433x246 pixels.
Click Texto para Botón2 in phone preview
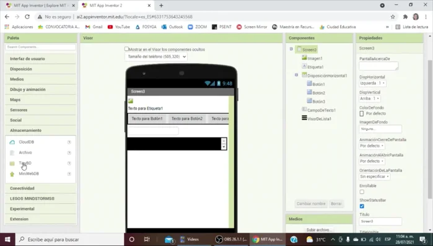(187, 119)
